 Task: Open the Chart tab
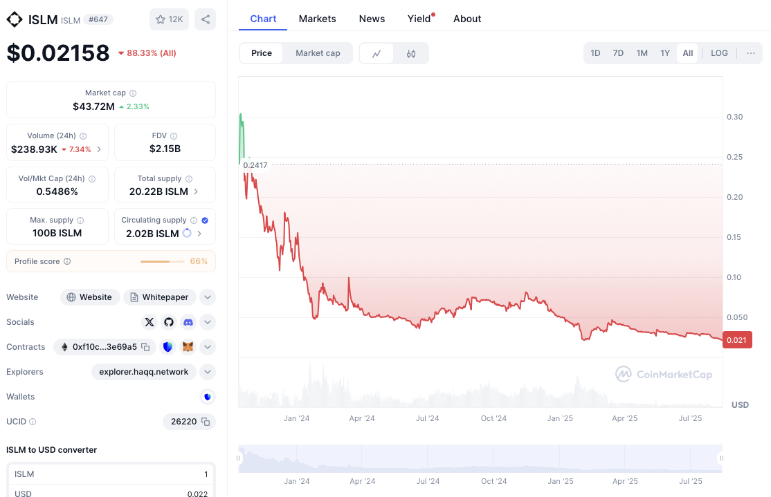click(263, 19)
